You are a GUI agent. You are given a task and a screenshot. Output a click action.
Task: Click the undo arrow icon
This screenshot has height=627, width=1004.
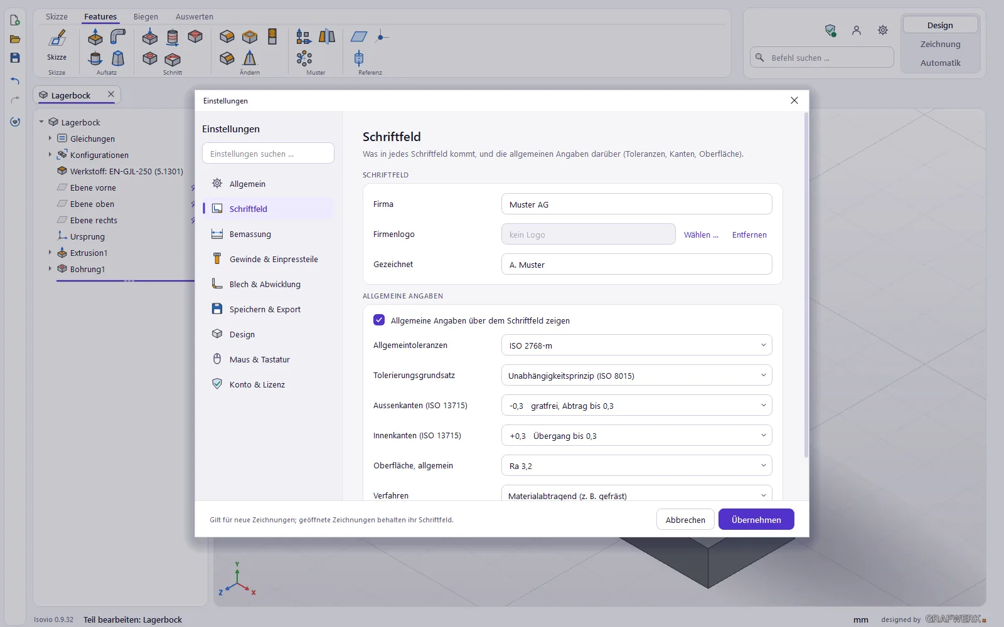(15, 81)
